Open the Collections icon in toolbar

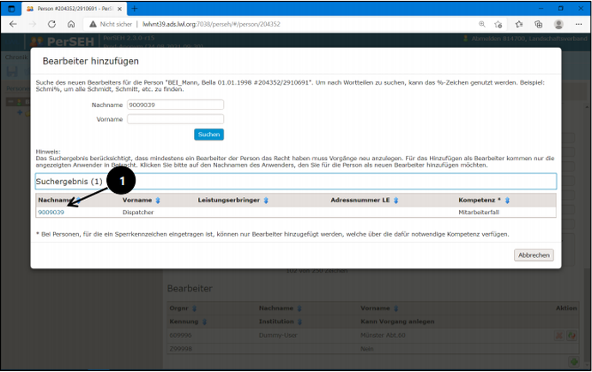click(x=539, y=24)
